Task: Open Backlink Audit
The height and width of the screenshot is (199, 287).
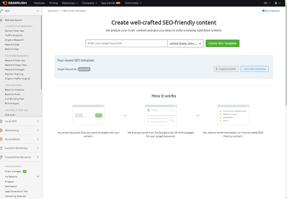Action: click(x=13, y=94)
